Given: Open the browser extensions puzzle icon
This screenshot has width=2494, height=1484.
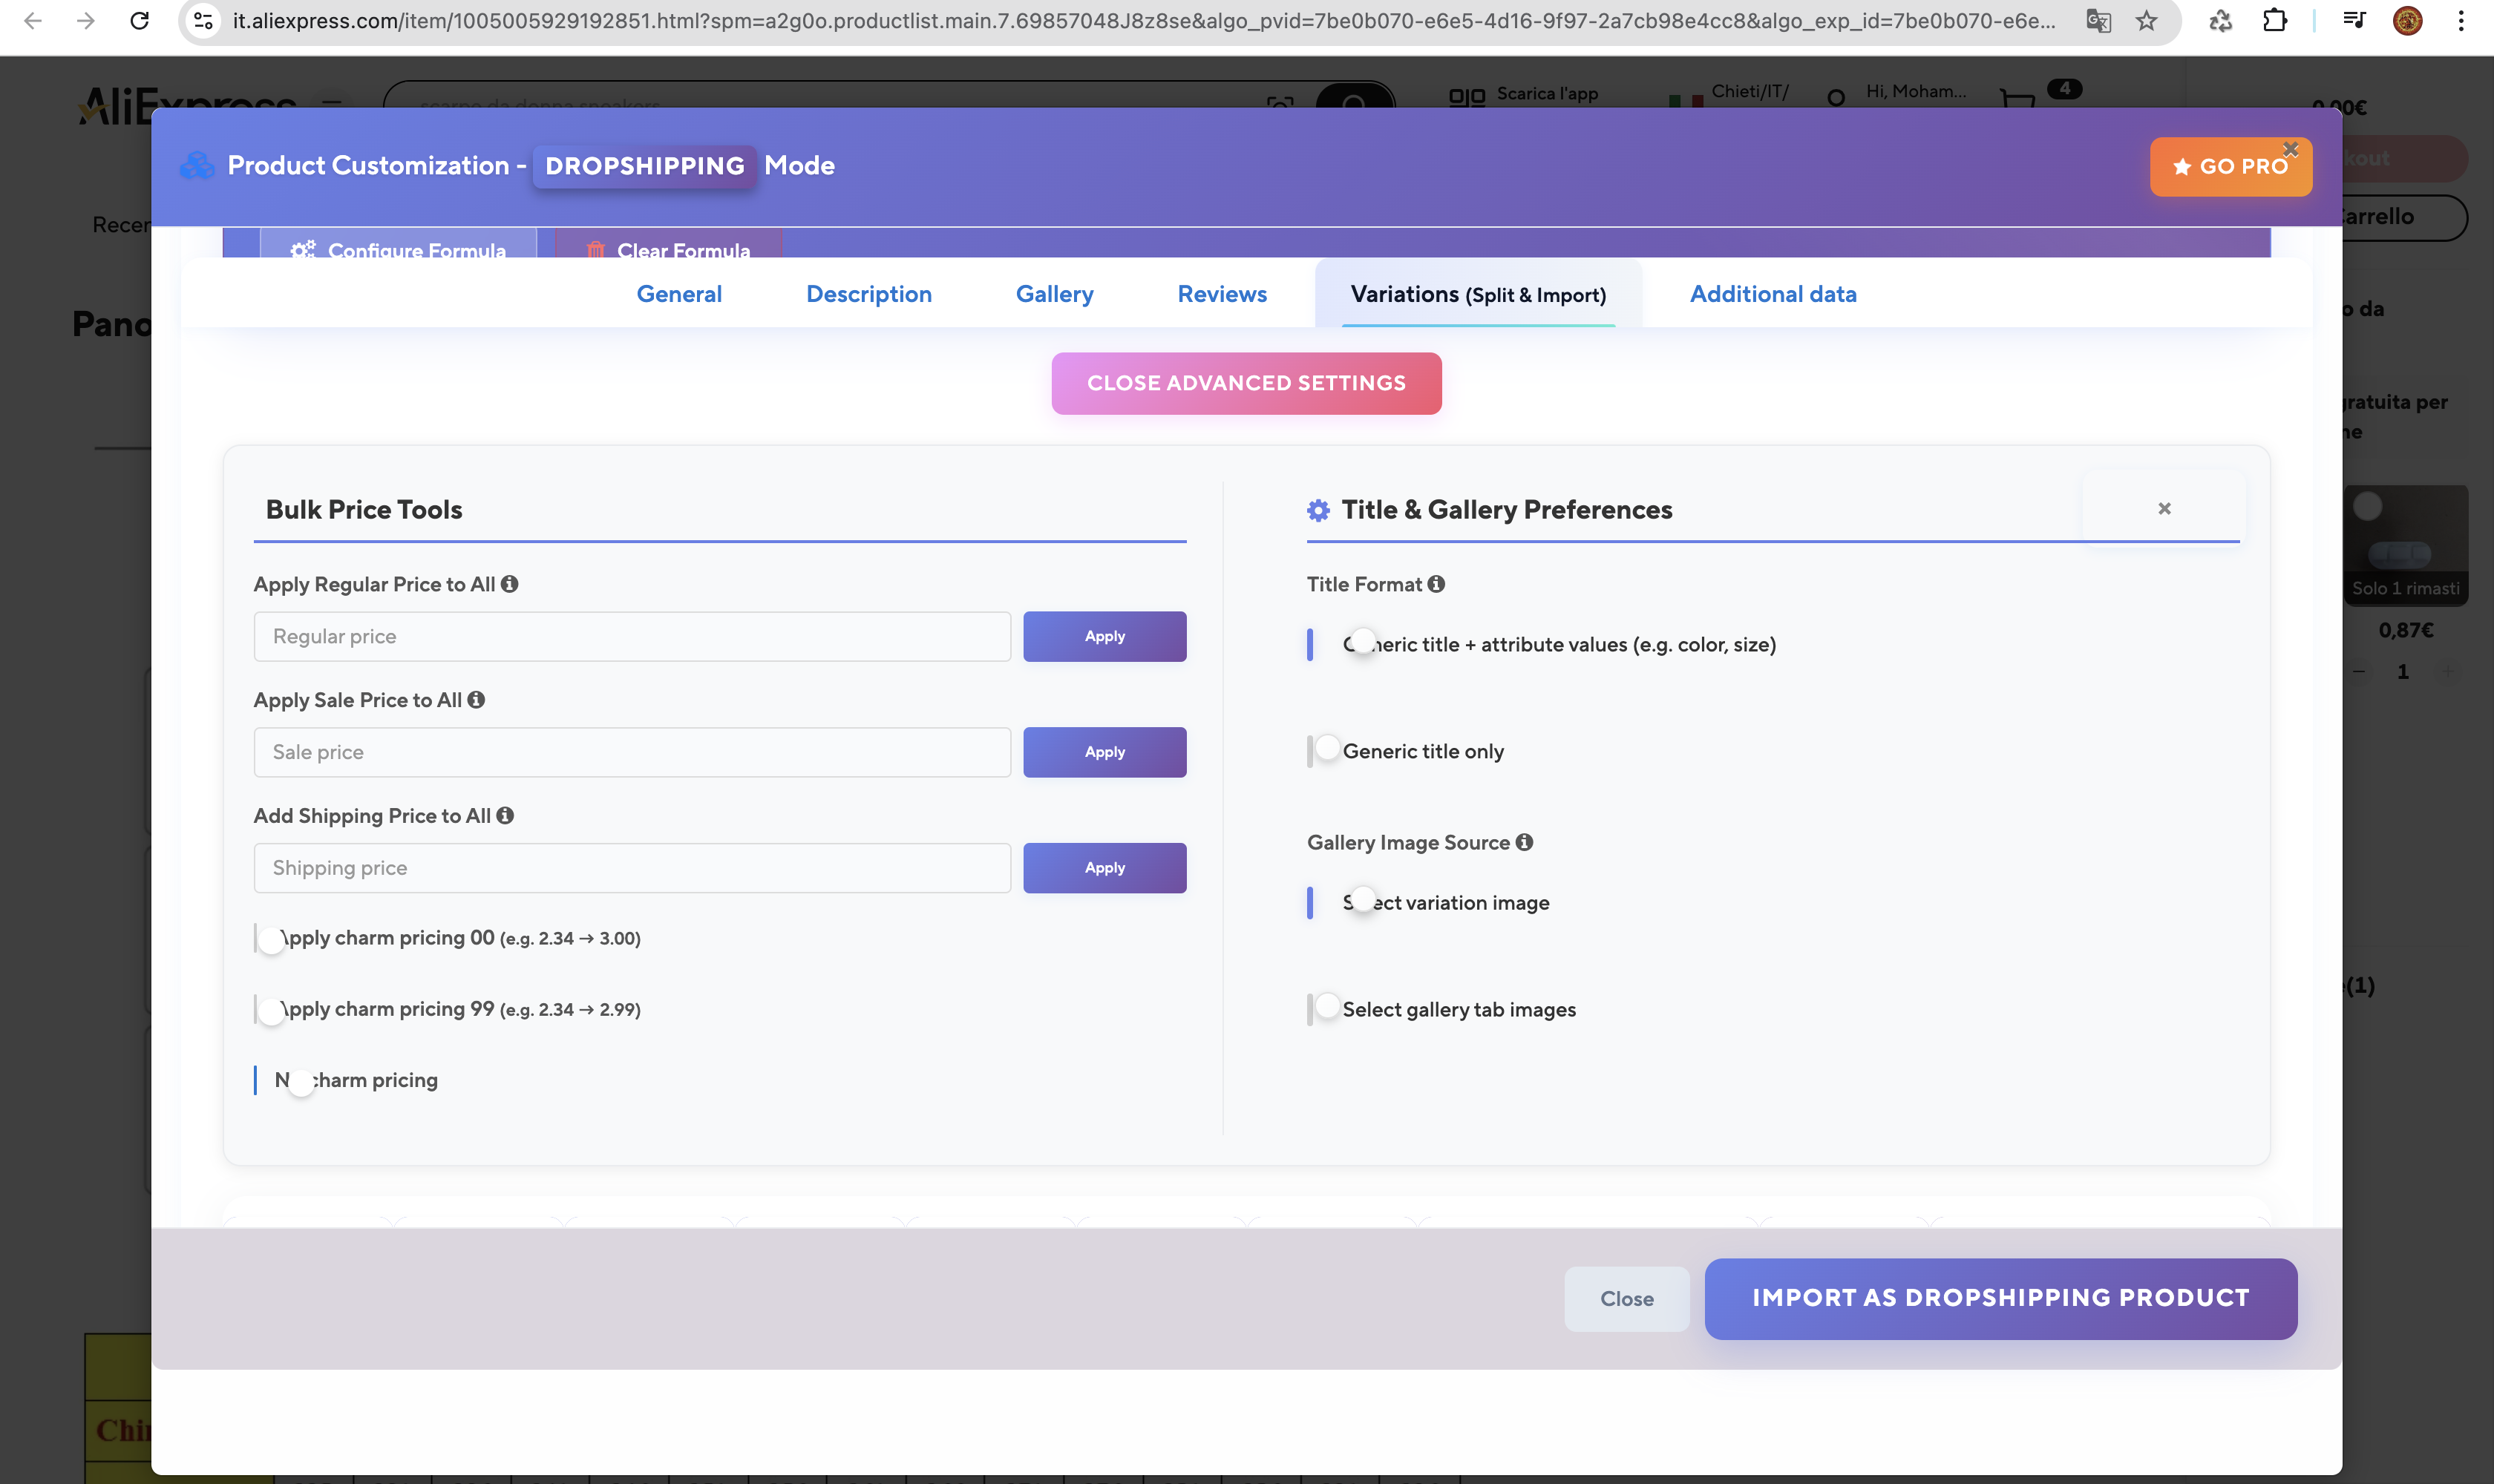Looking at the screenshot, I should click(2274, 20).
